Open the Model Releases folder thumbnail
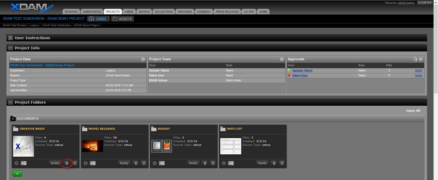Viewport: 438px width, 180px height. tap(92, 146)
